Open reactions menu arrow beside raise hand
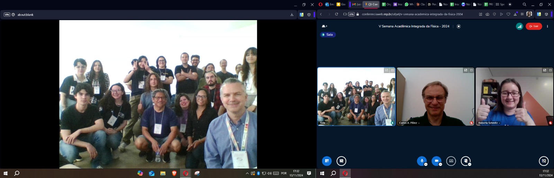Screen dimensions: 554x178 [470, 164]
